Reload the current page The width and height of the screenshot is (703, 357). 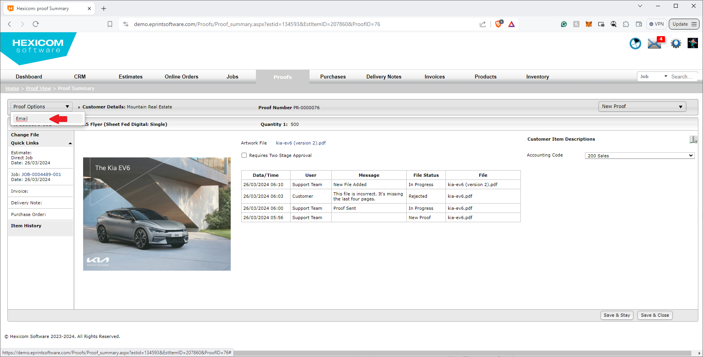[x=36, y=24]
